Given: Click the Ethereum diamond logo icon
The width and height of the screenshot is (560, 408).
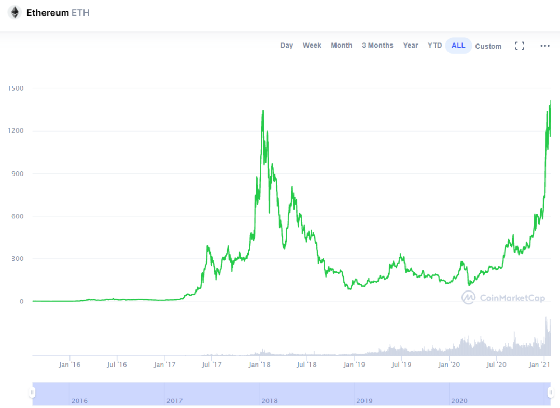Looking at the screenshot, I should coord(15,12).
